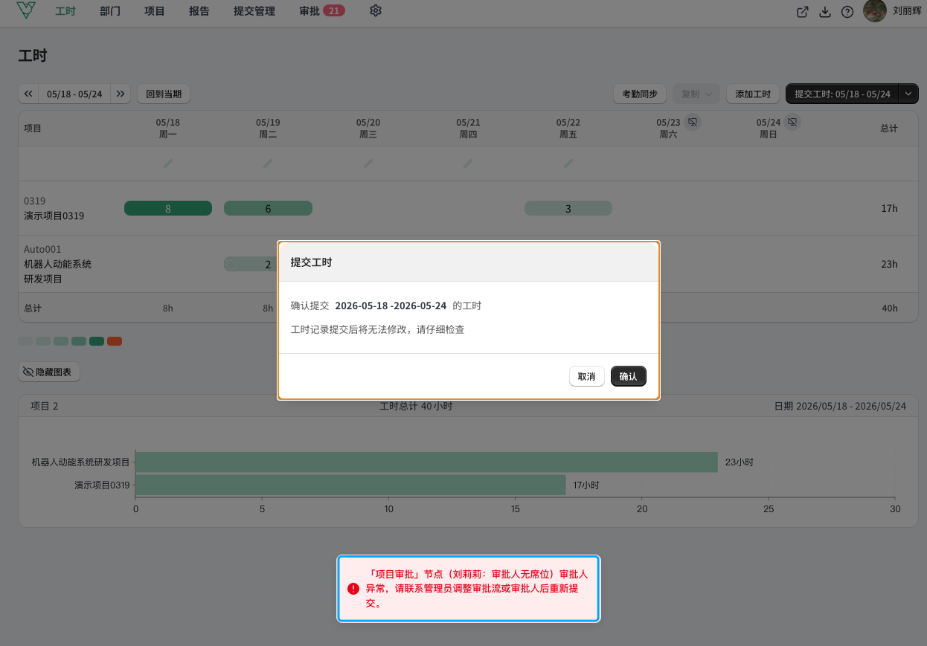The width and height of the screenshot is (927, 646).
Task: Click the 23h total for Auto001
Action: (x=889, y=264)
